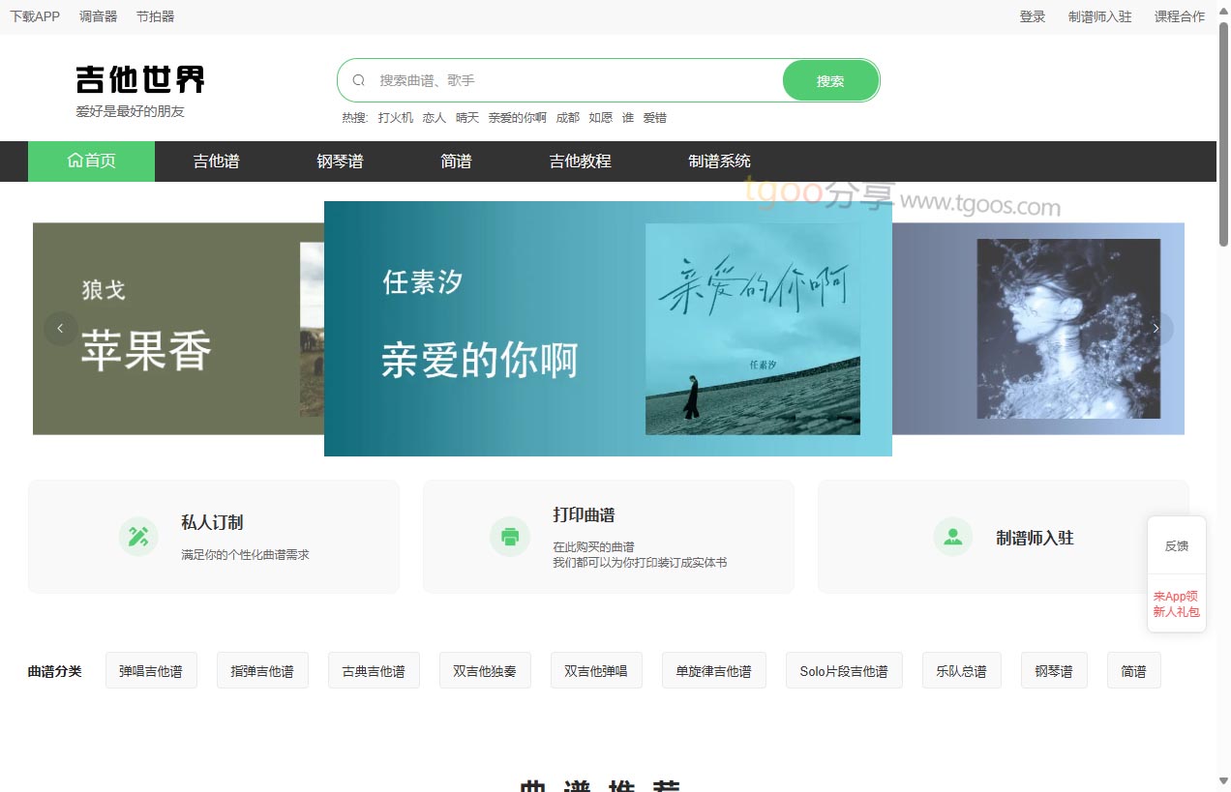
Task: Go to 钢琴谱 section
Action: click(340, 161)
